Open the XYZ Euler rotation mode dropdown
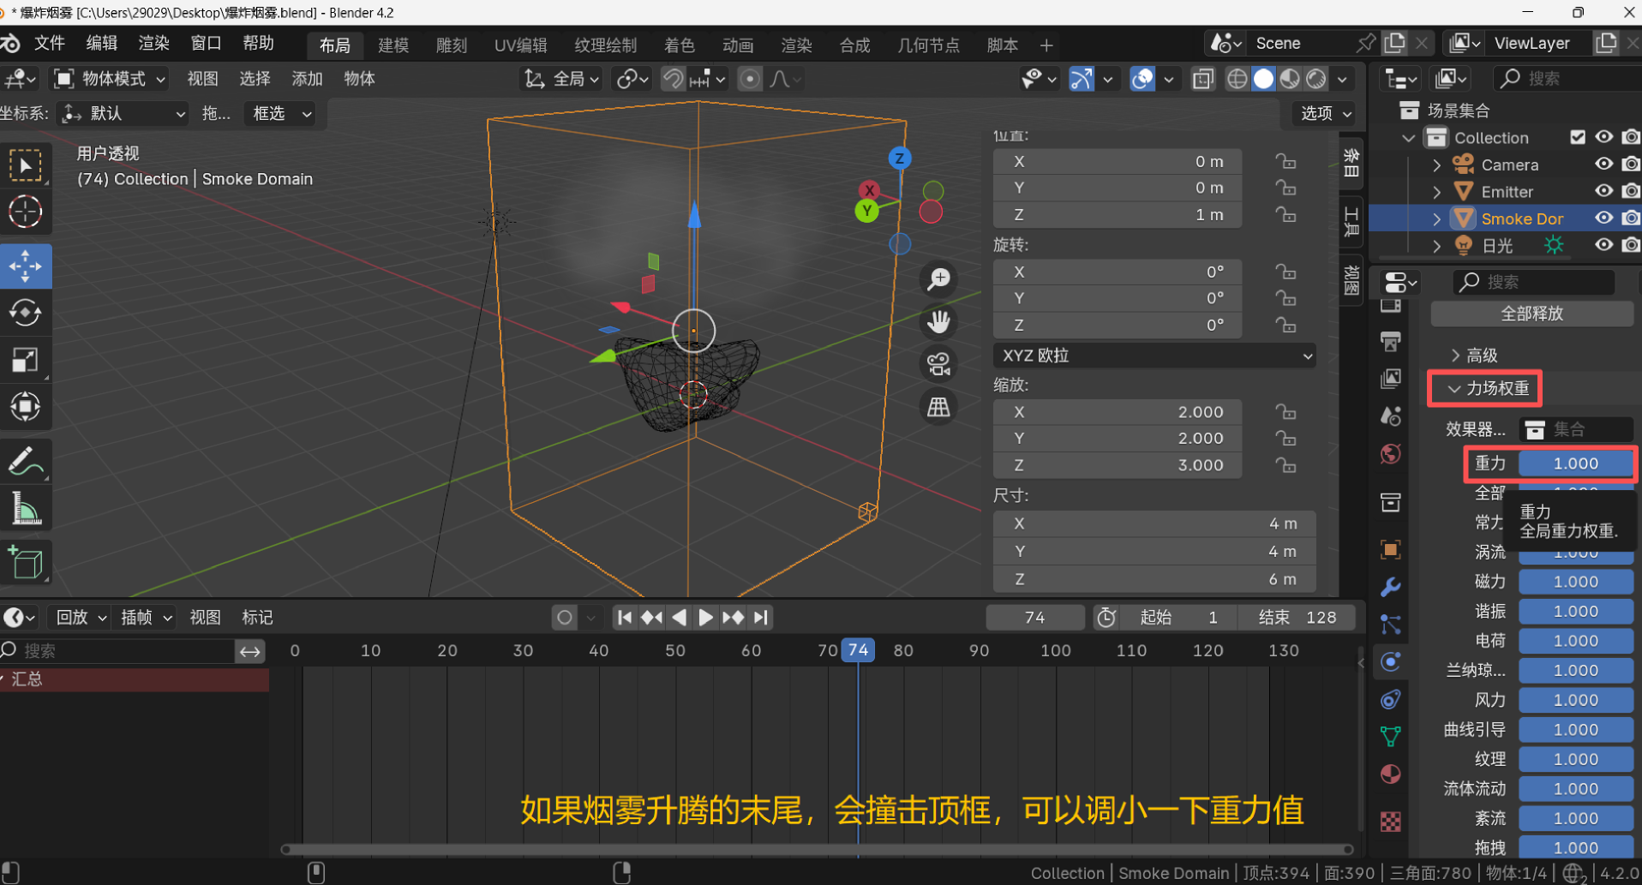The image size is (1642, 885). 1154,356
